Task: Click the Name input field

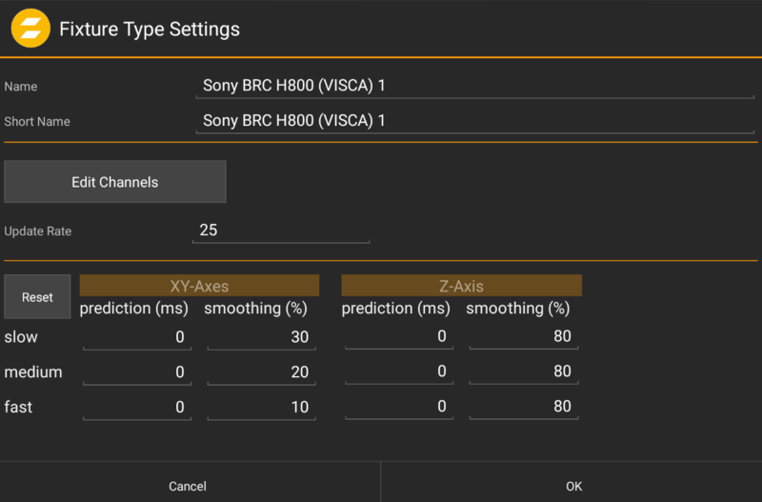Action: tap(474, 86)
